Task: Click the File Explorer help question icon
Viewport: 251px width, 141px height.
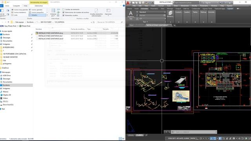Action: 124,6
